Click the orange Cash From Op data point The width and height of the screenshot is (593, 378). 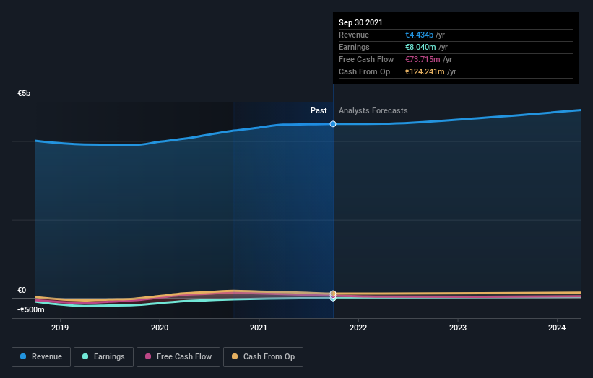pos(333,294)
